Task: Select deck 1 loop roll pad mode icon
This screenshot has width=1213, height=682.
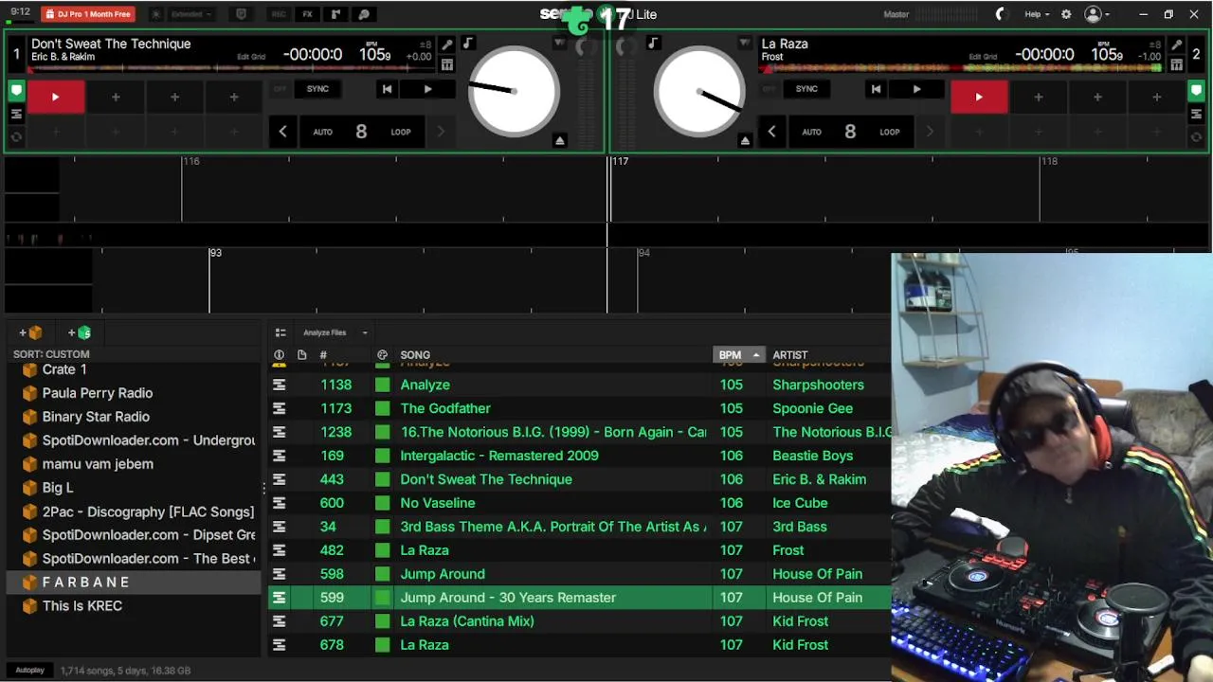Action: tap(16, 136)
